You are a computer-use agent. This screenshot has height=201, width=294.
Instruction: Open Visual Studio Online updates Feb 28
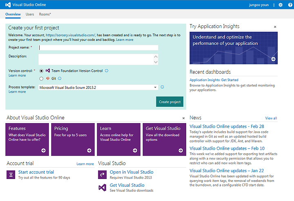click(x=227, y=126)
